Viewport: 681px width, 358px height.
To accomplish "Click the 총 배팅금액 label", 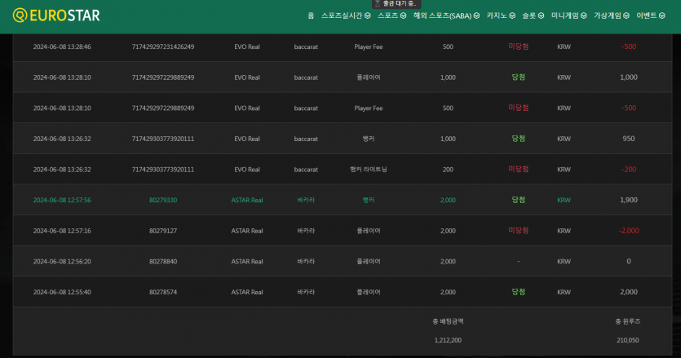I will 448,321.
